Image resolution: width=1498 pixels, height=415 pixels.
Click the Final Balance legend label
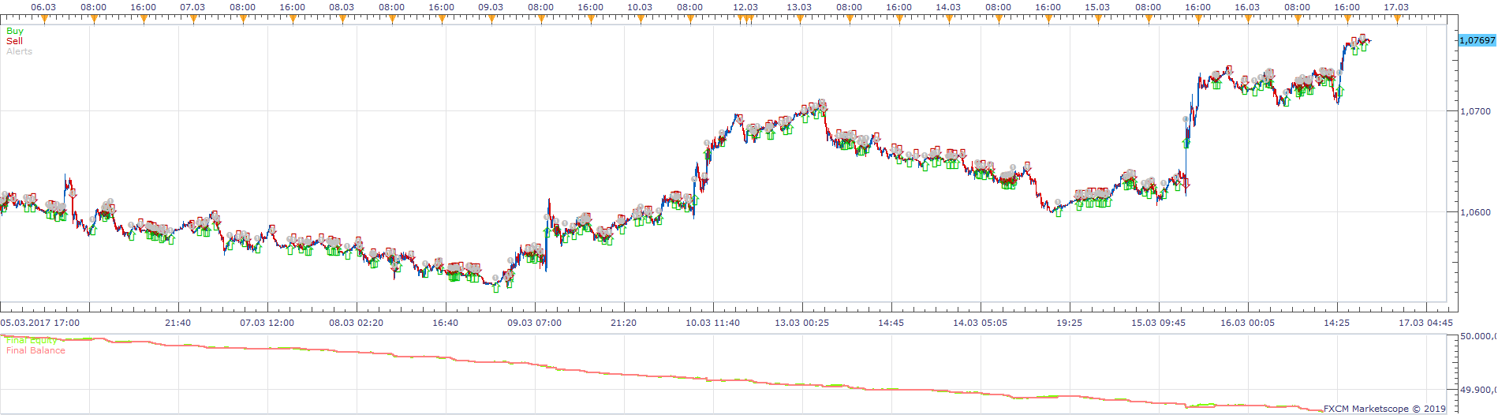[x=35, y=350]
